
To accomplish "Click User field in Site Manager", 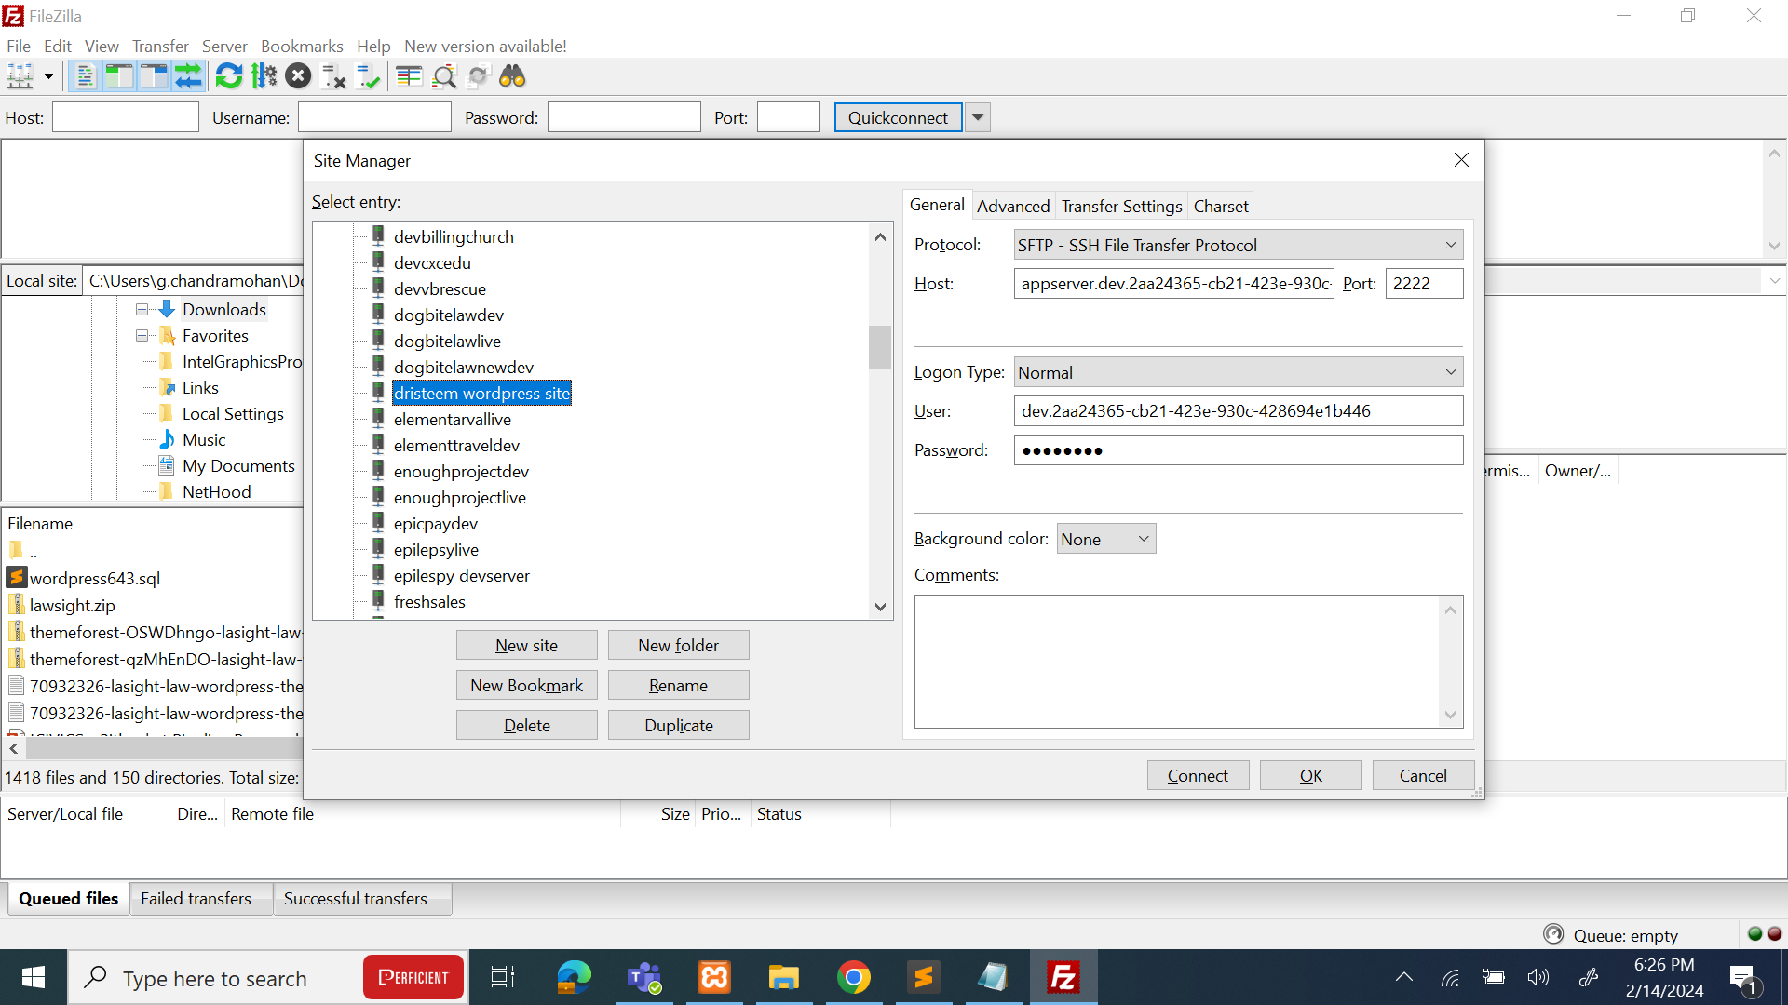I will click(x=1238, y=410).
